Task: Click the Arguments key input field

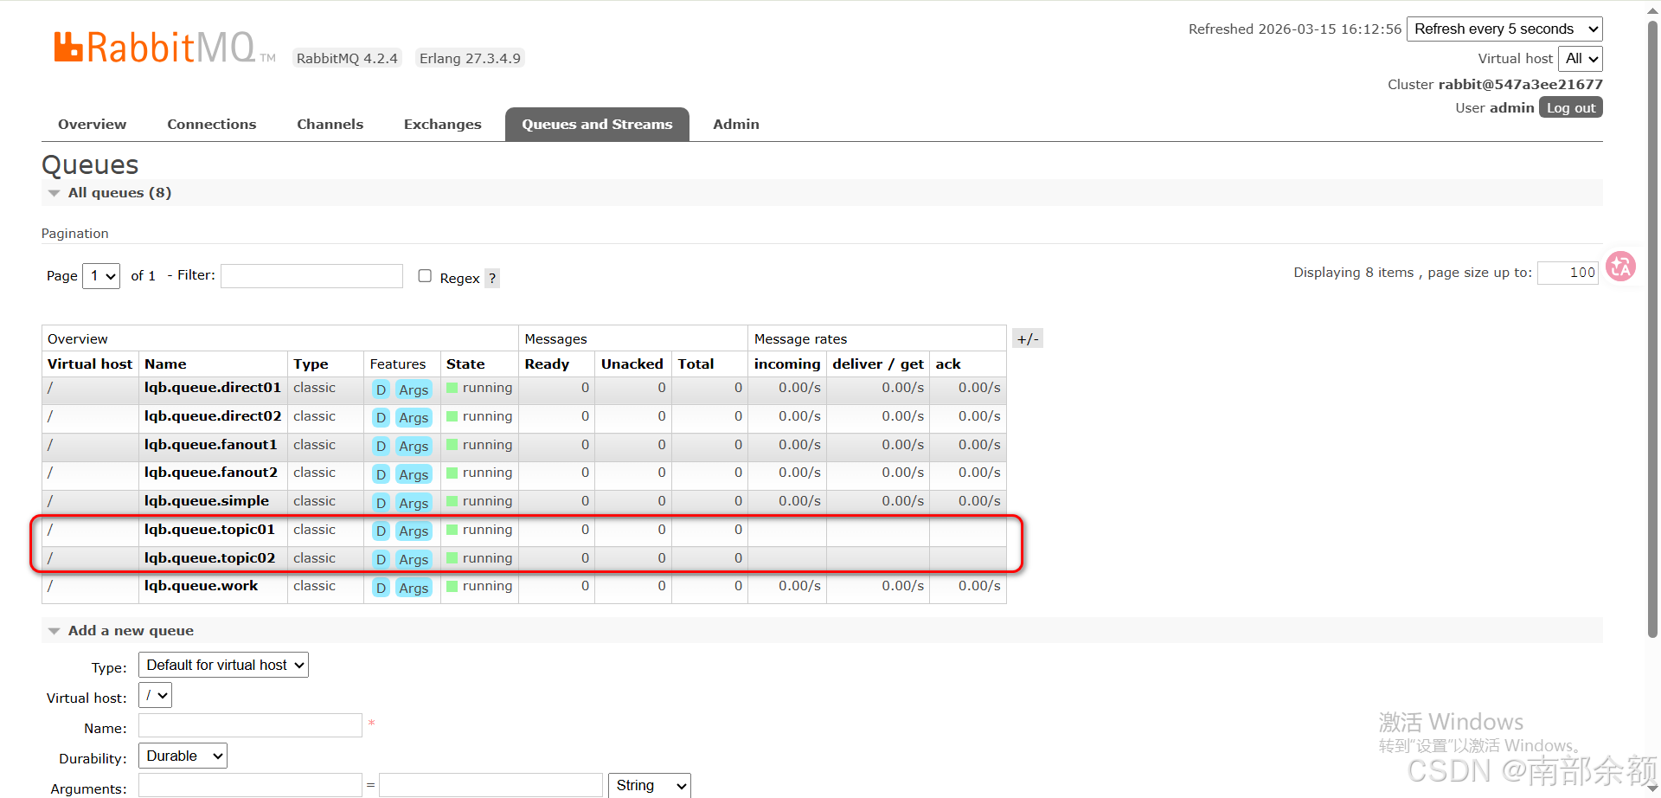Action: [x=250, y=785]
